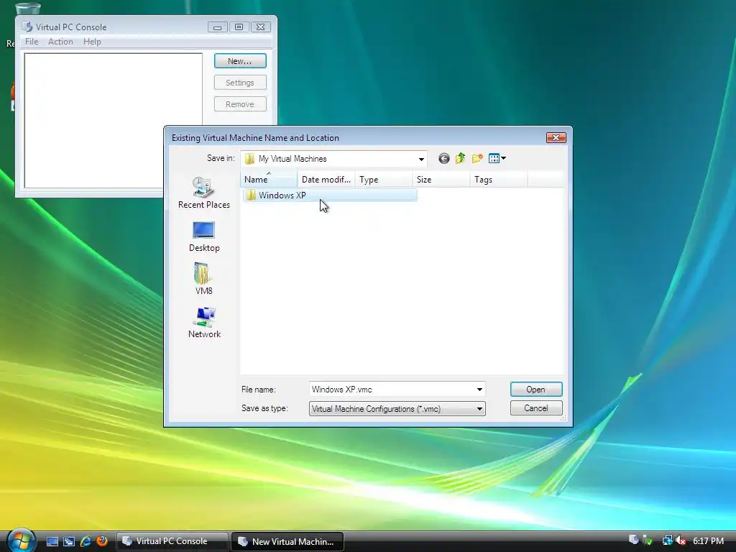The height and width of the screenshot is (552, 736).
Task: Expand the File name dropdown arrow
Action: pos(479,389)
